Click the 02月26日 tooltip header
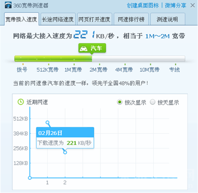 click(x=65, y=132)
